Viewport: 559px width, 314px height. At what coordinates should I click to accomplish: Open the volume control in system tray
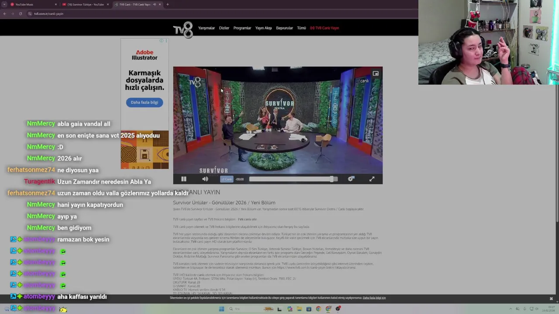tap(537, 309)
